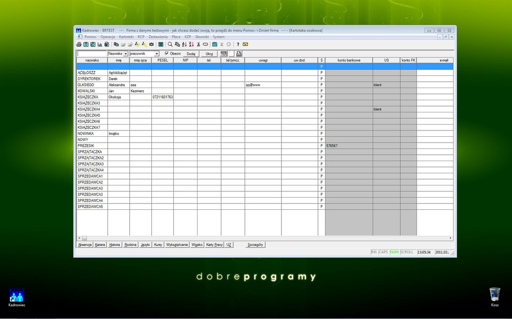Click the konto bankowe column header
This screenshot has height=319, width=512.
pos(349,60)
